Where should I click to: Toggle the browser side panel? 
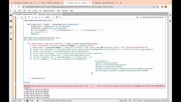(162, 7)
